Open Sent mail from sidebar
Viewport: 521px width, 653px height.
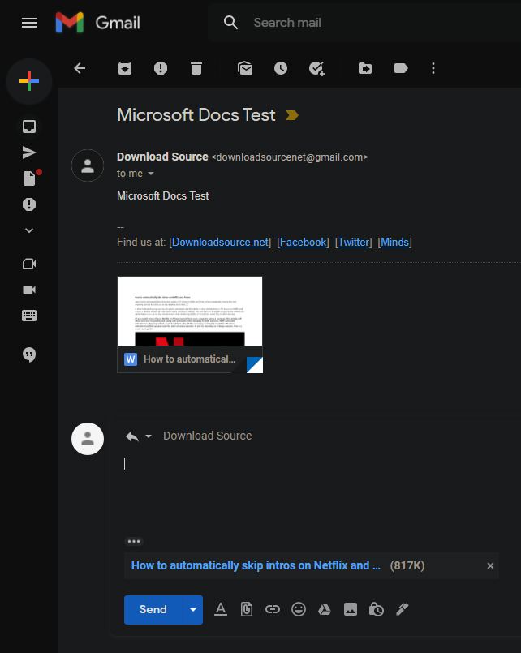(x=29, y=153)
